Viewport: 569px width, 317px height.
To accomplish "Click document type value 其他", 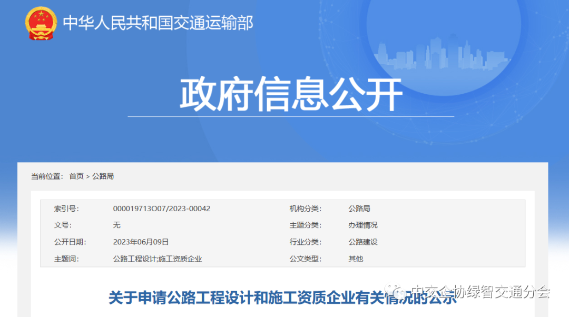I will (355, 259).
